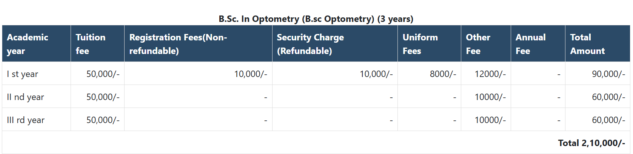The image size is (633, 154).
Task: Select the III rd year row label
Action: (x=26, y=120)
